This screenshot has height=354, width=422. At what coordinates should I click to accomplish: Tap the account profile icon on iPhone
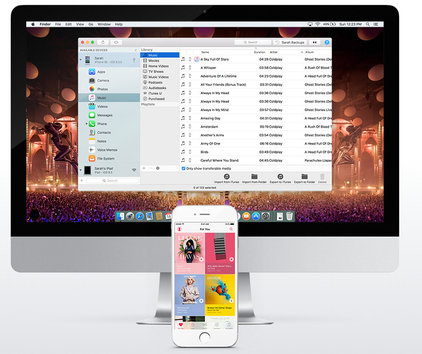[179, 229]
